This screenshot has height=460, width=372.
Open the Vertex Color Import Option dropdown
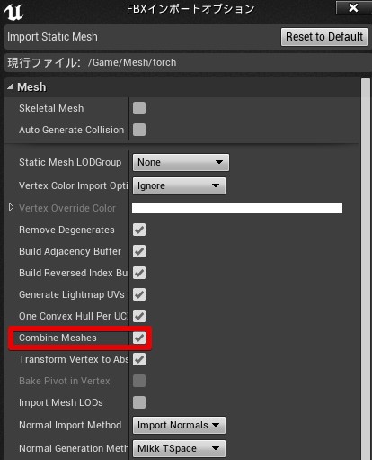[x=179, y=185]
